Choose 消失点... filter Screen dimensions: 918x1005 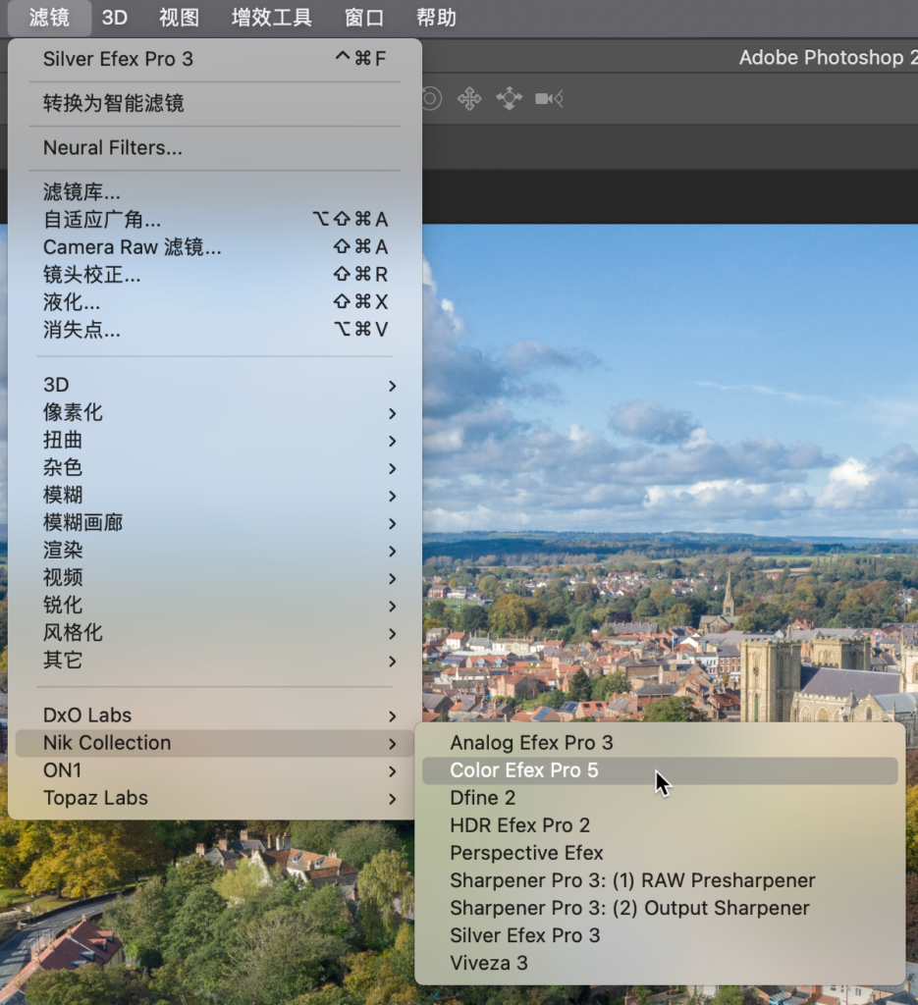[x=215, y=330]
